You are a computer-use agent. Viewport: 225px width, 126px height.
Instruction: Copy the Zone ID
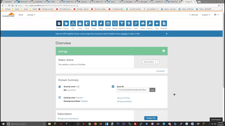pyautogui.click(x=152, y=90)
